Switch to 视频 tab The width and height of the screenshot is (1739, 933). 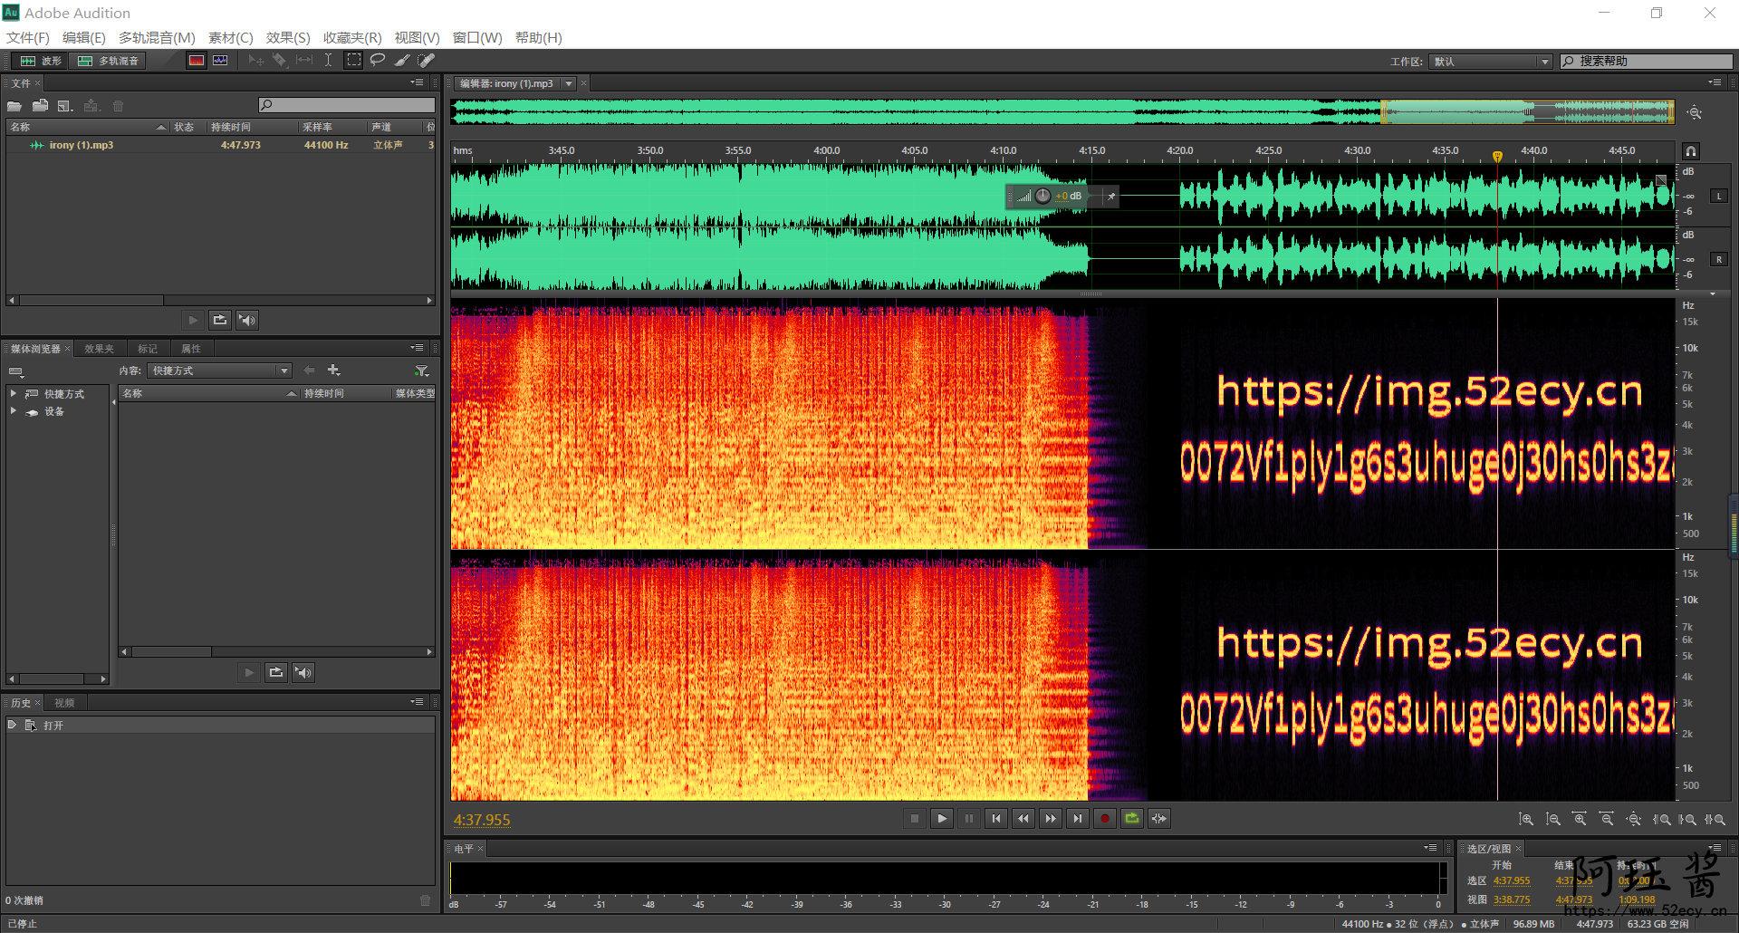64,703
